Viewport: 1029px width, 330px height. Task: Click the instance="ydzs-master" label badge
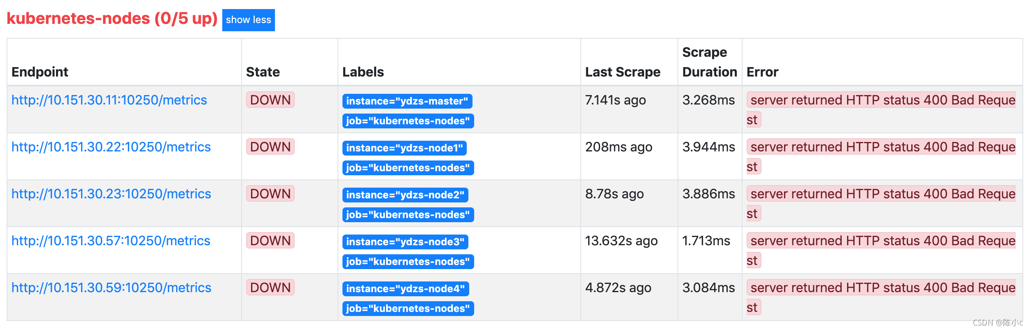[407, 101]
